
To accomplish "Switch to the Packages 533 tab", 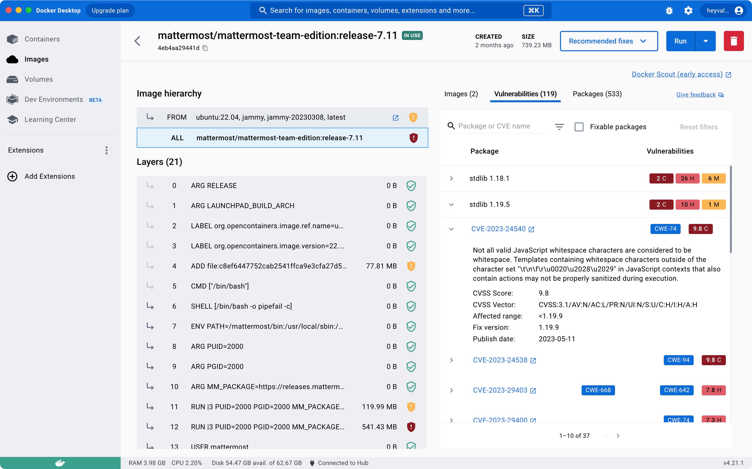I will pos(597,94).
